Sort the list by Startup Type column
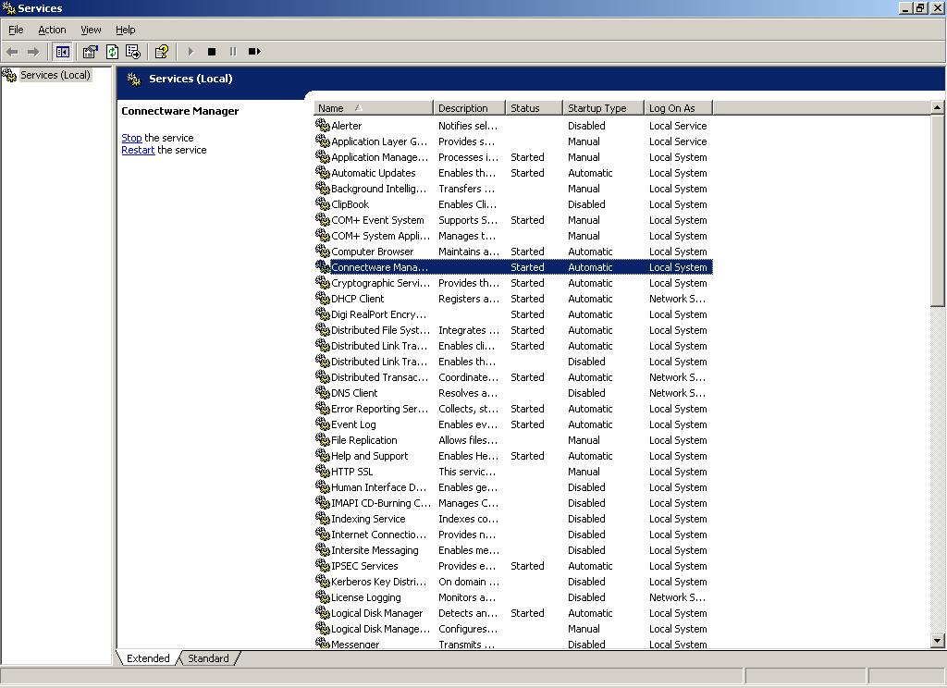 click(602, 108)
